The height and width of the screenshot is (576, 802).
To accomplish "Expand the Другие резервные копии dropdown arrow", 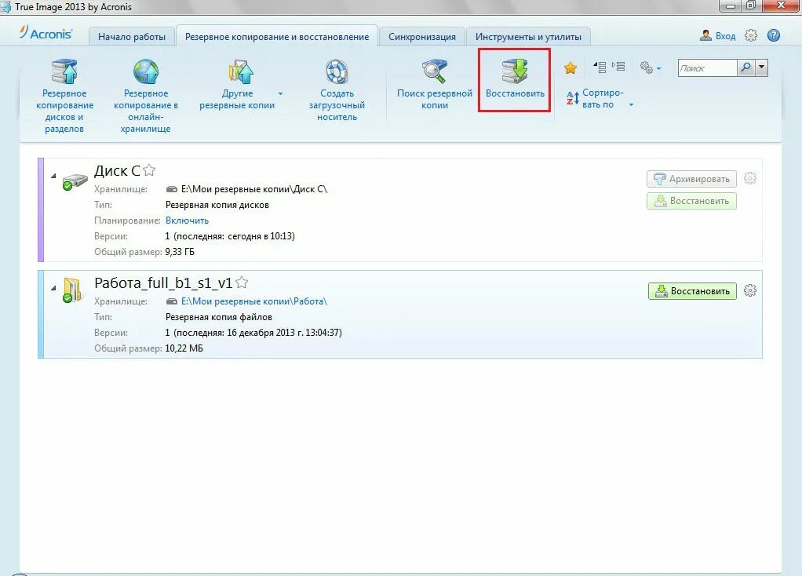I will point(280,94).
